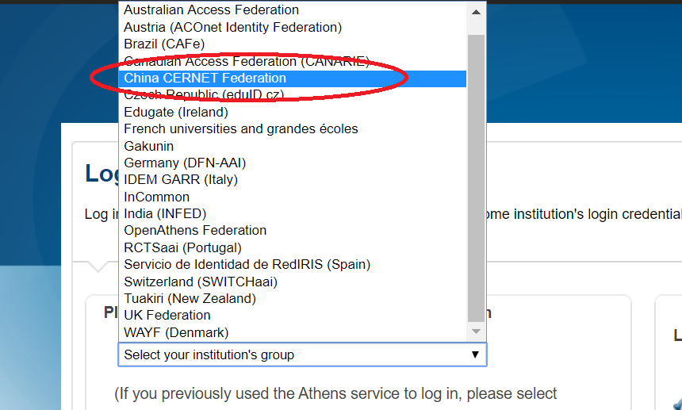Select Edugate (Ireland) option
This screenshot has width=682, height=410.
[x=176, y=112]
